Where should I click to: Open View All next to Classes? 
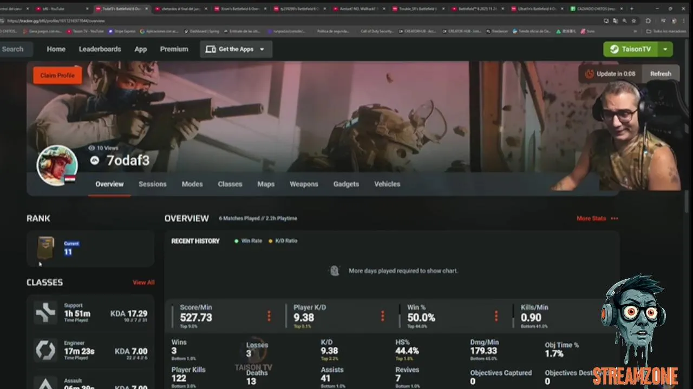(x=143, y=283)
